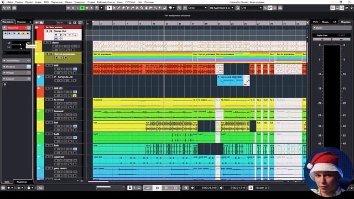Toggle the right zone visibility button
354x199 pixels.
click(x=342, y=8)
